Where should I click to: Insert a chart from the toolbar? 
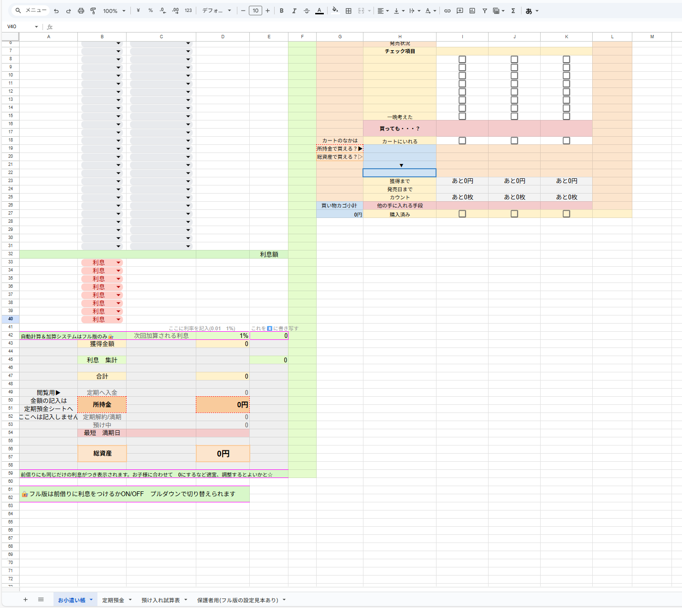472,11
